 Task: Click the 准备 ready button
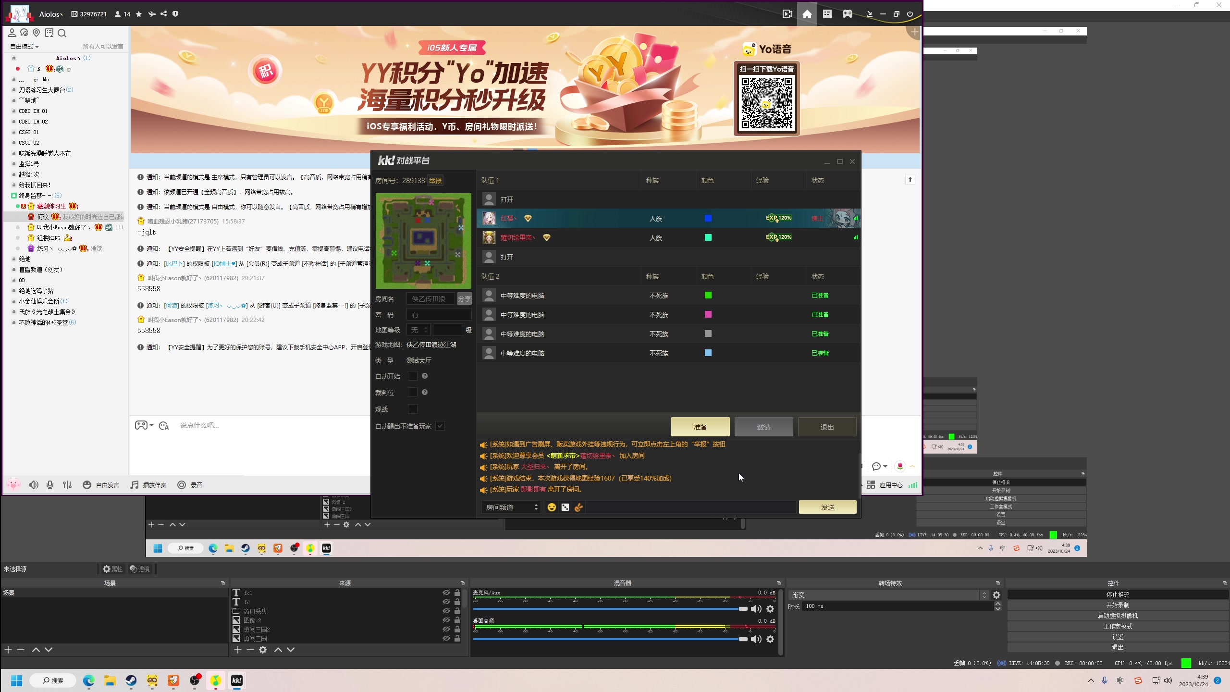701,427
